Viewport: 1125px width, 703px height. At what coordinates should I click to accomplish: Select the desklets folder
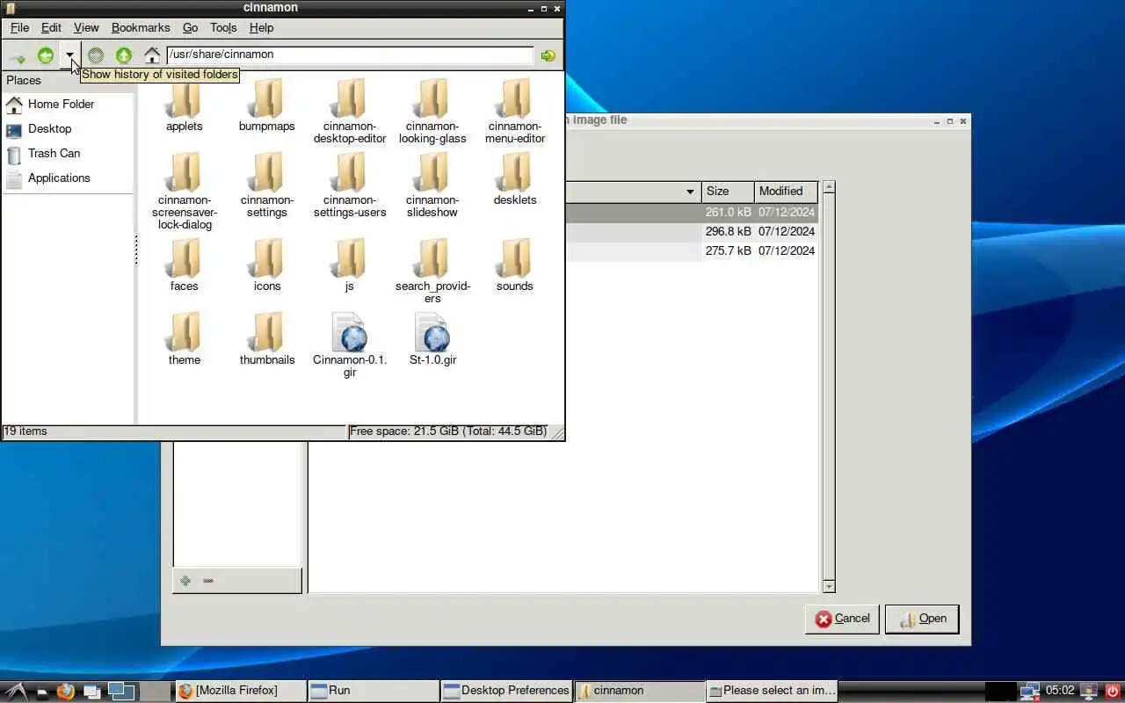[x=515, y=178]
